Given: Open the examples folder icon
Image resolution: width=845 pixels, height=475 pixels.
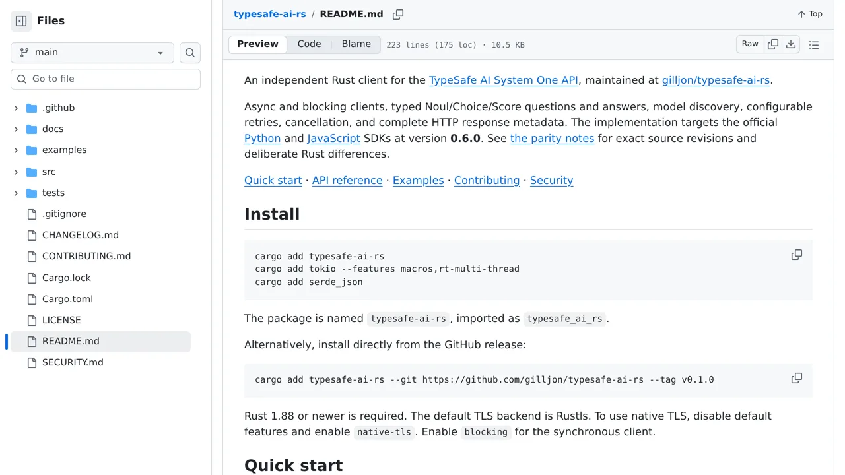Looking at the screenshot, I should pos(32,150).
